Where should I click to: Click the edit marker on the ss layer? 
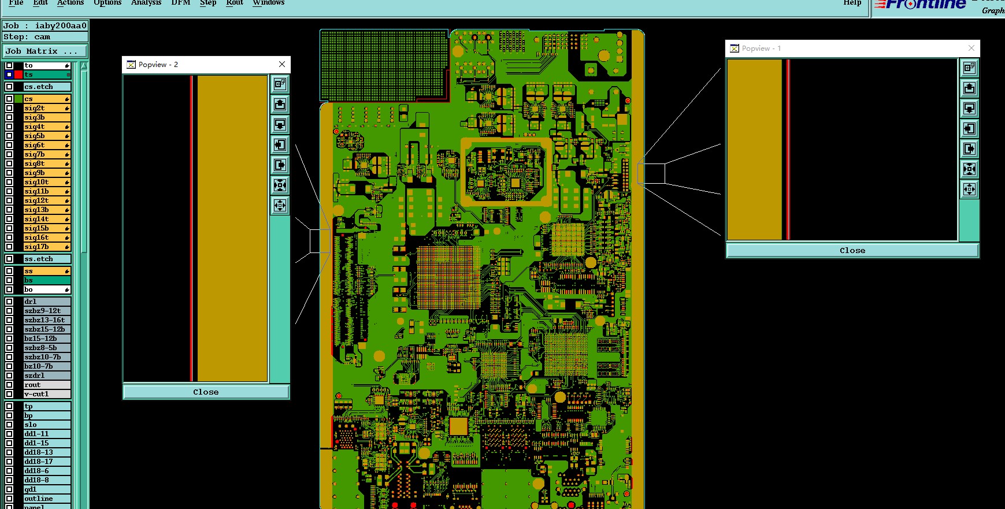coord(67,271)
